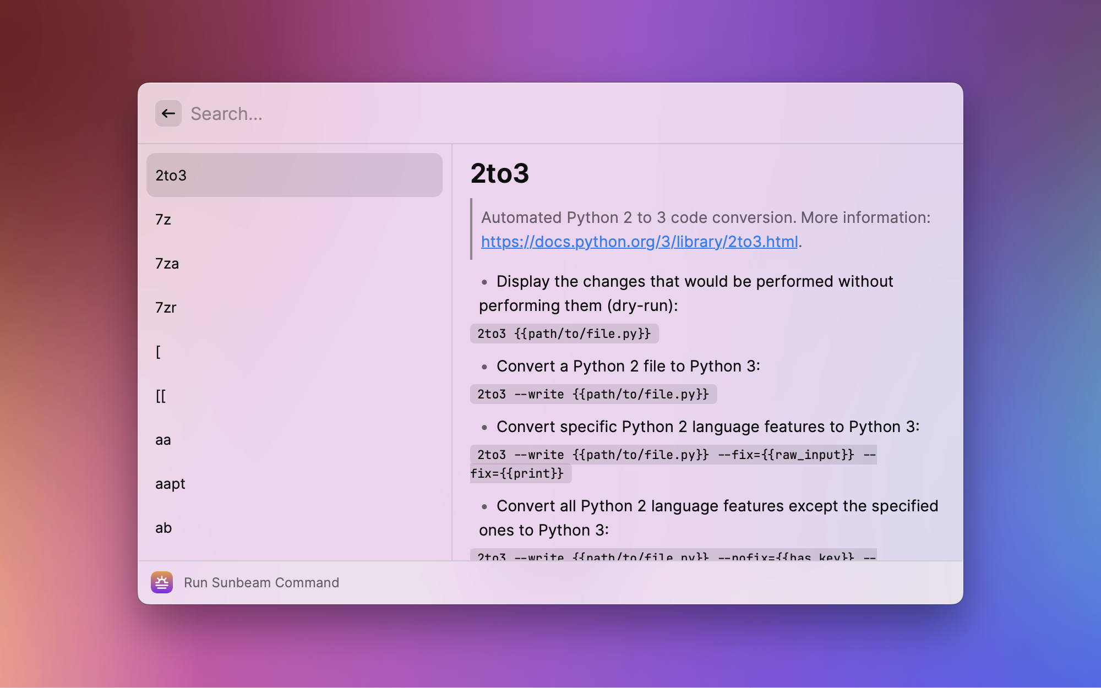Click Run Sunbeam Command label

coord(261,582)
